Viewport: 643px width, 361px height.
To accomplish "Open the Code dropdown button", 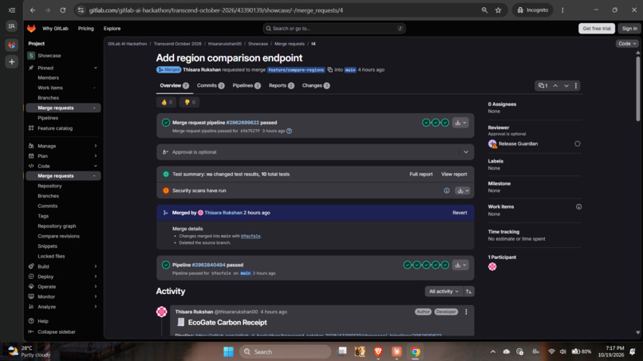I will coord(626,44).
